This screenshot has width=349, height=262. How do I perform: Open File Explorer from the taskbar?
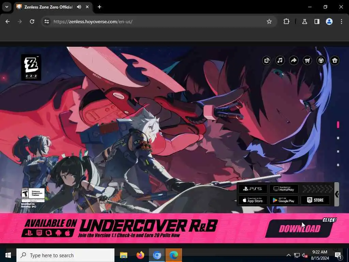[123, 255]
